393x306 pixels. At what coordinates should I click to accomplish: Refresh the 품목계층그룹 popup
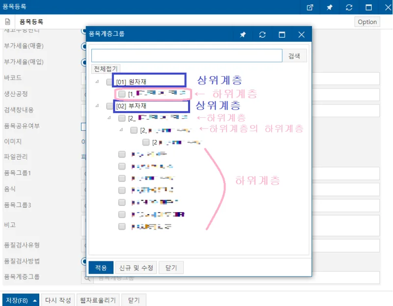262,34
